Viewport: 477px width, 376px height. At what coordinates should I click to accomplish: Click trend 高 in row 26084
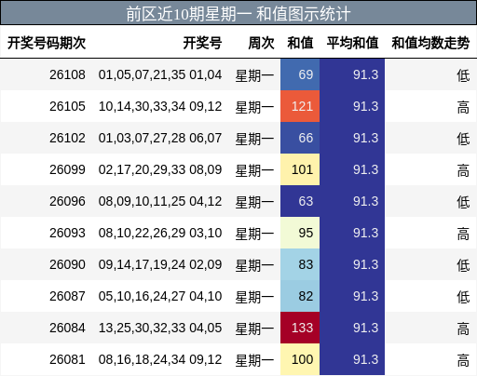463,329
